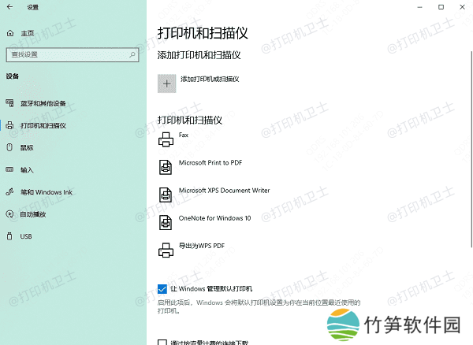The height and width of the screenshot is (345, 473).
Task: Select the Microsoft XPS Document Writer icon
Action: pos(166,195)
